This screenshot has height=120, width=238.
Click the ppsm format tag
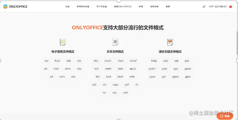coord(188,69)
